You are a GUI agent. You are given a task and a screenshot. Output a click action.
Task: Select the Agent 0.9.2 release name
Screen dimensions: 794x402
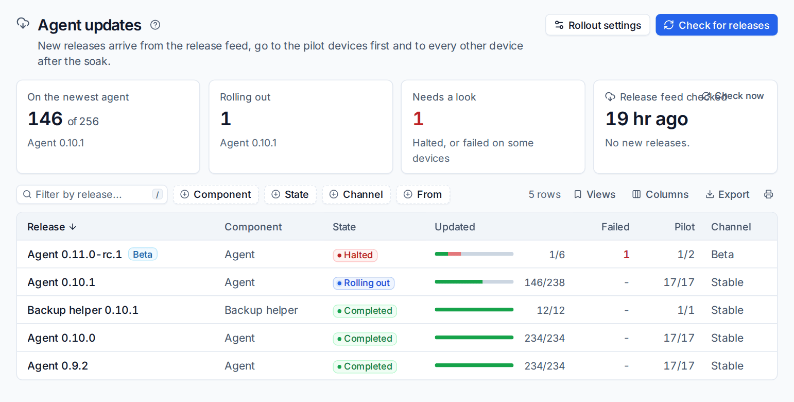click(x=58, y=365)
